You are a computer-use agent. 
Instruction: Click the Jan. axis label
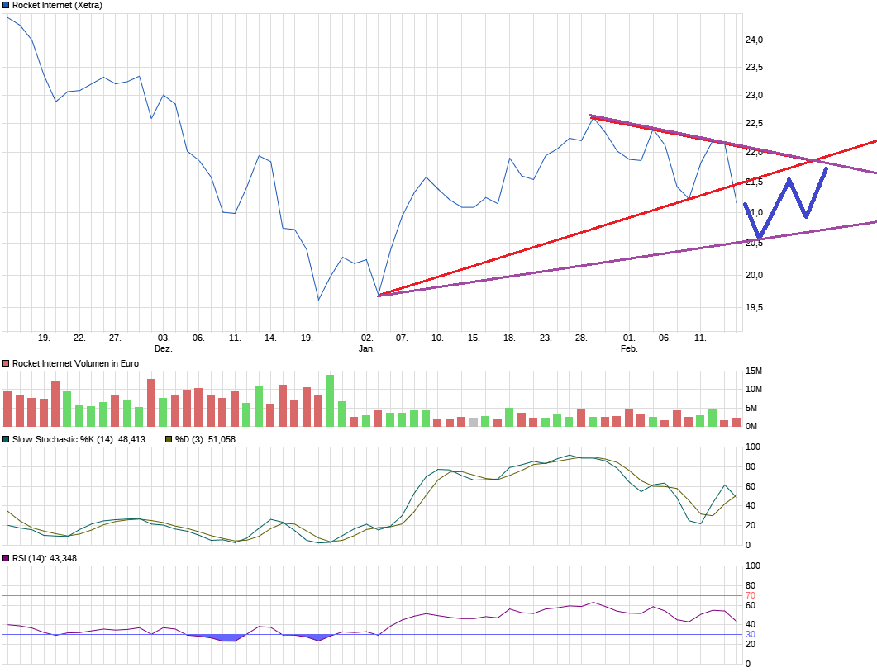tap(366, 348)
